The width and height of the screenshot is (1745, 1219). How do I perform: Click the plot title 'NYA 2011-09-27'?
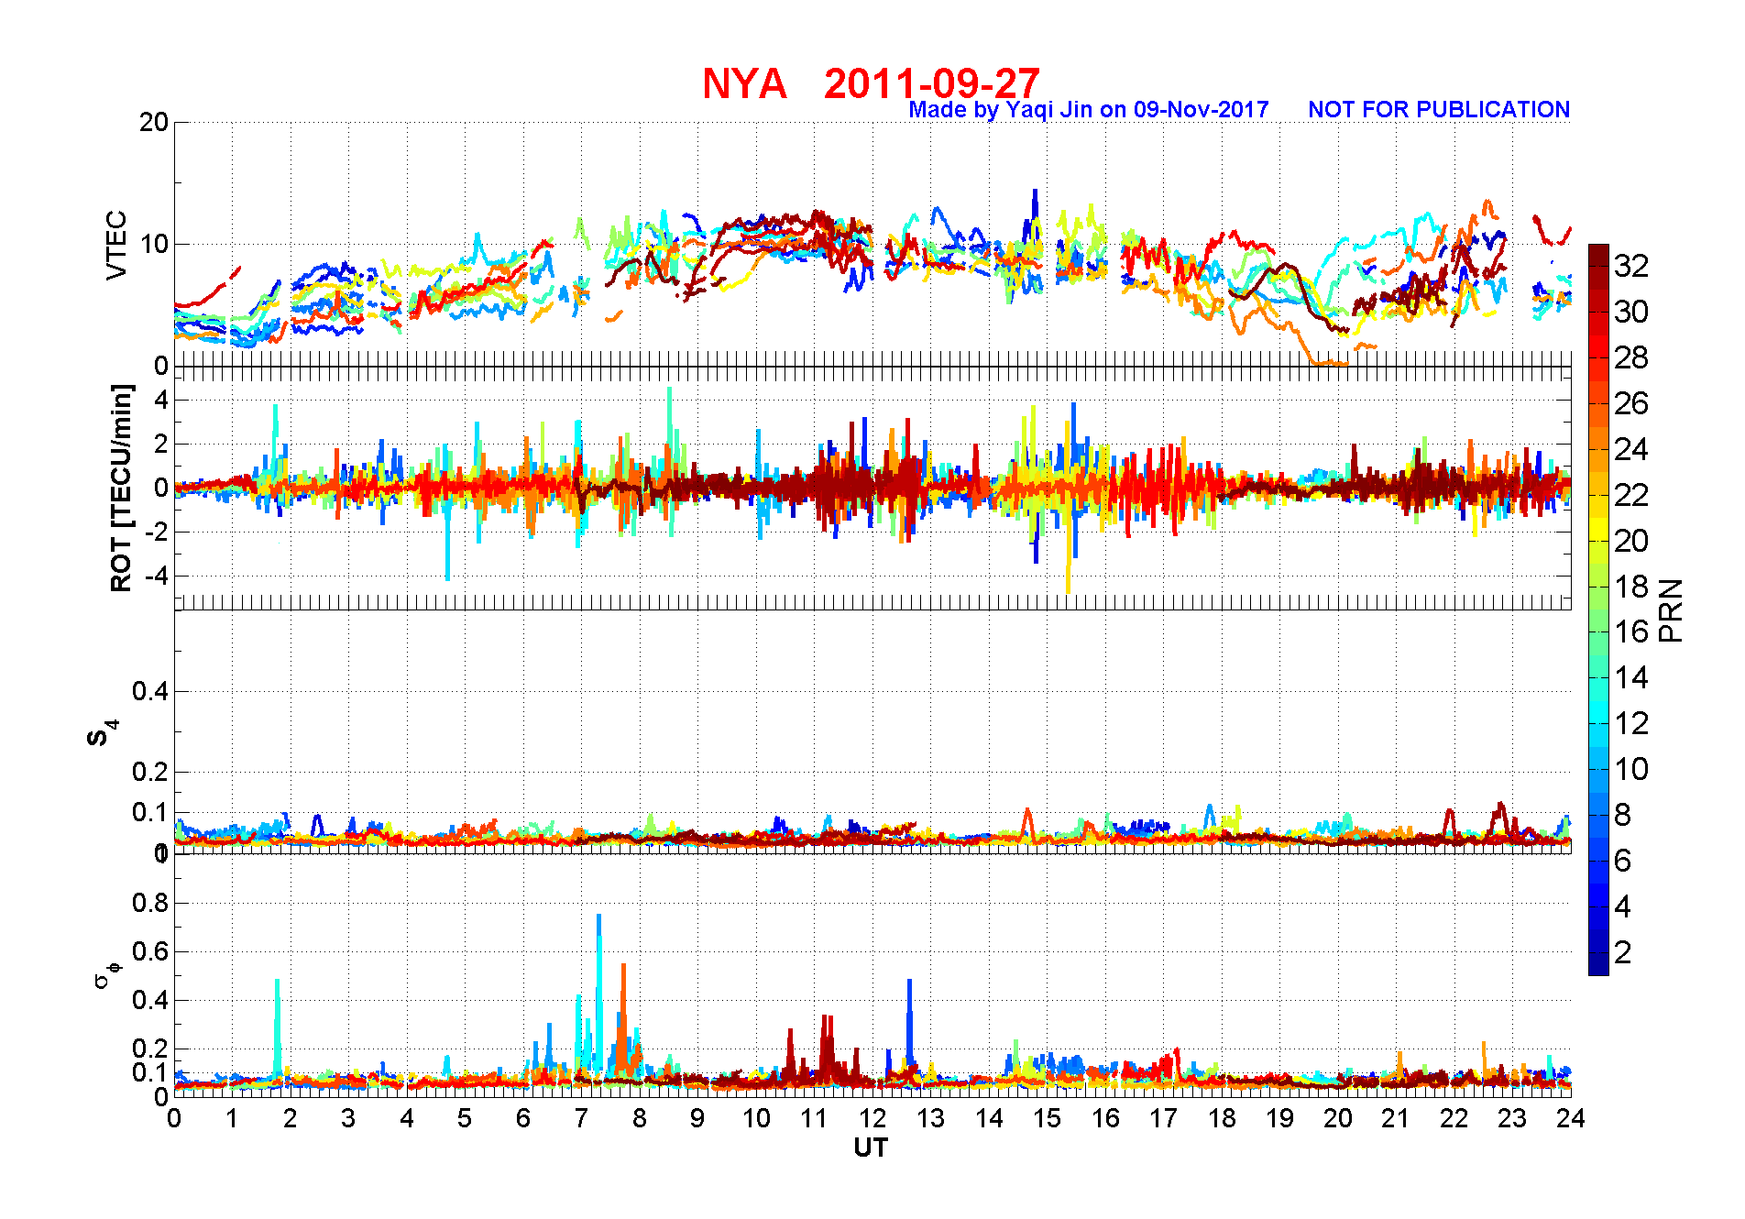(871, 83)
